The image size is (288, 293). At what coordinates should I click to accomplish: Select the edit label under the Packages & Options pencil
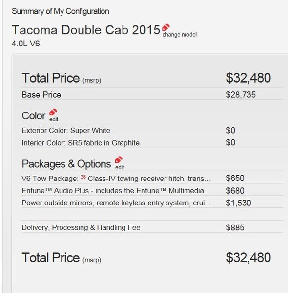point(120,167)
